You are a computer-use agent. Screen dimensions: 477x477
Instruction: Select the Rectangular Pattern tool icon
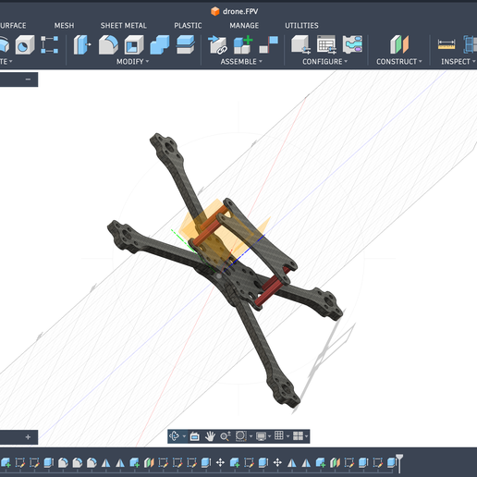point(49,45)
